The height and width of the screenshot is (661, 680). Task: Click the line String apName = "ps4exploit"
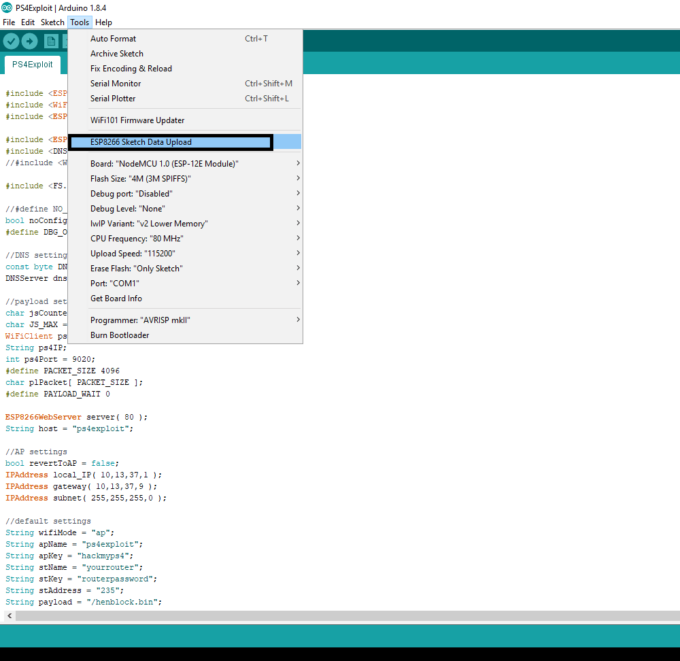tap(74, 544)
